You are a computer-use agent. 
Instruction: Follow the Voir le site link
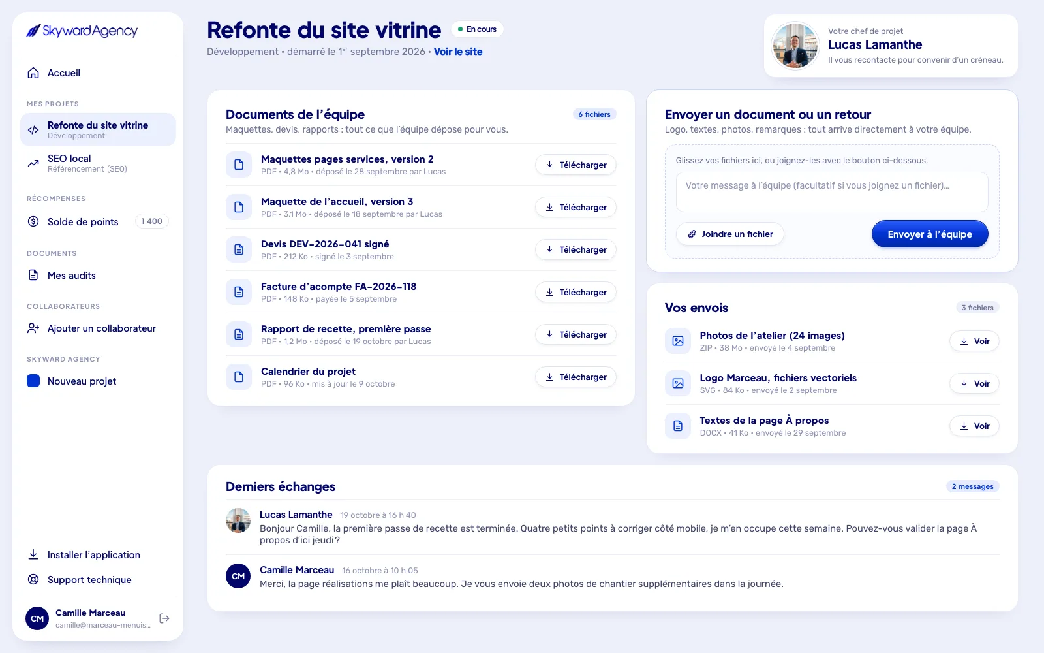458,52
